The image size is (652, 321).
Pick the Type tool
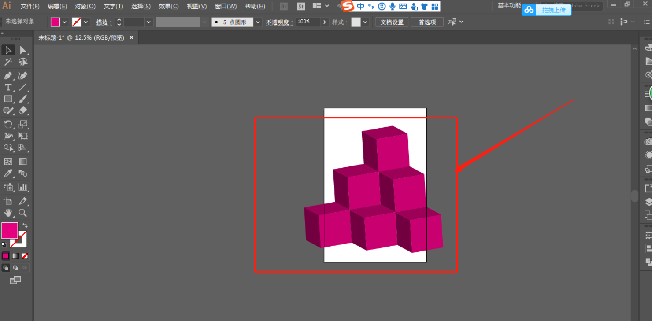[8, 87]
